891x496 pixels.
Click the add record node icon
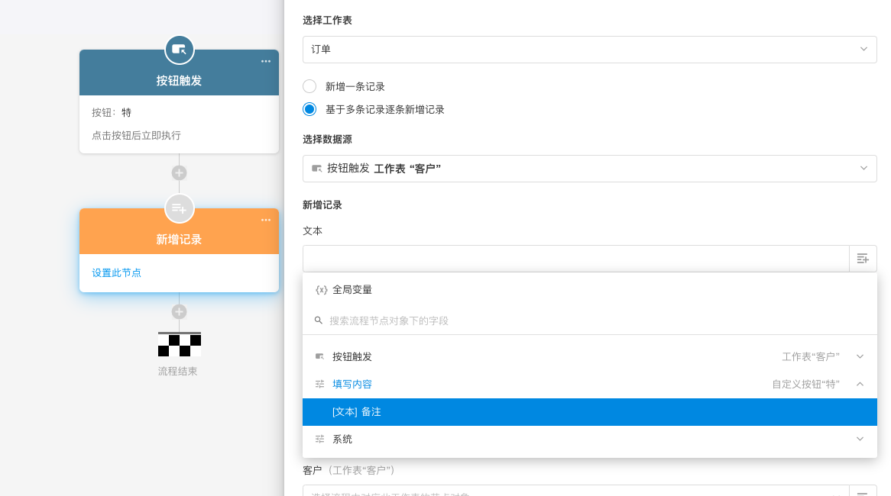click(179, 208)
